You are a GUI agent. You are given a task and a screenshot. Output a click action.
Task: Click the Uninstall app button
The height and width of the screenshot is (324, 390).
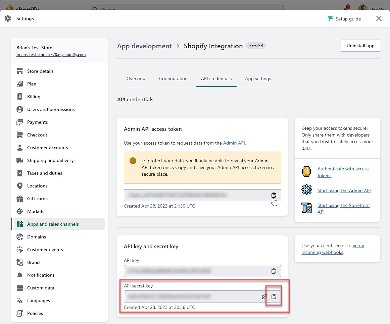pyautogui.click(x=360, y=46)
